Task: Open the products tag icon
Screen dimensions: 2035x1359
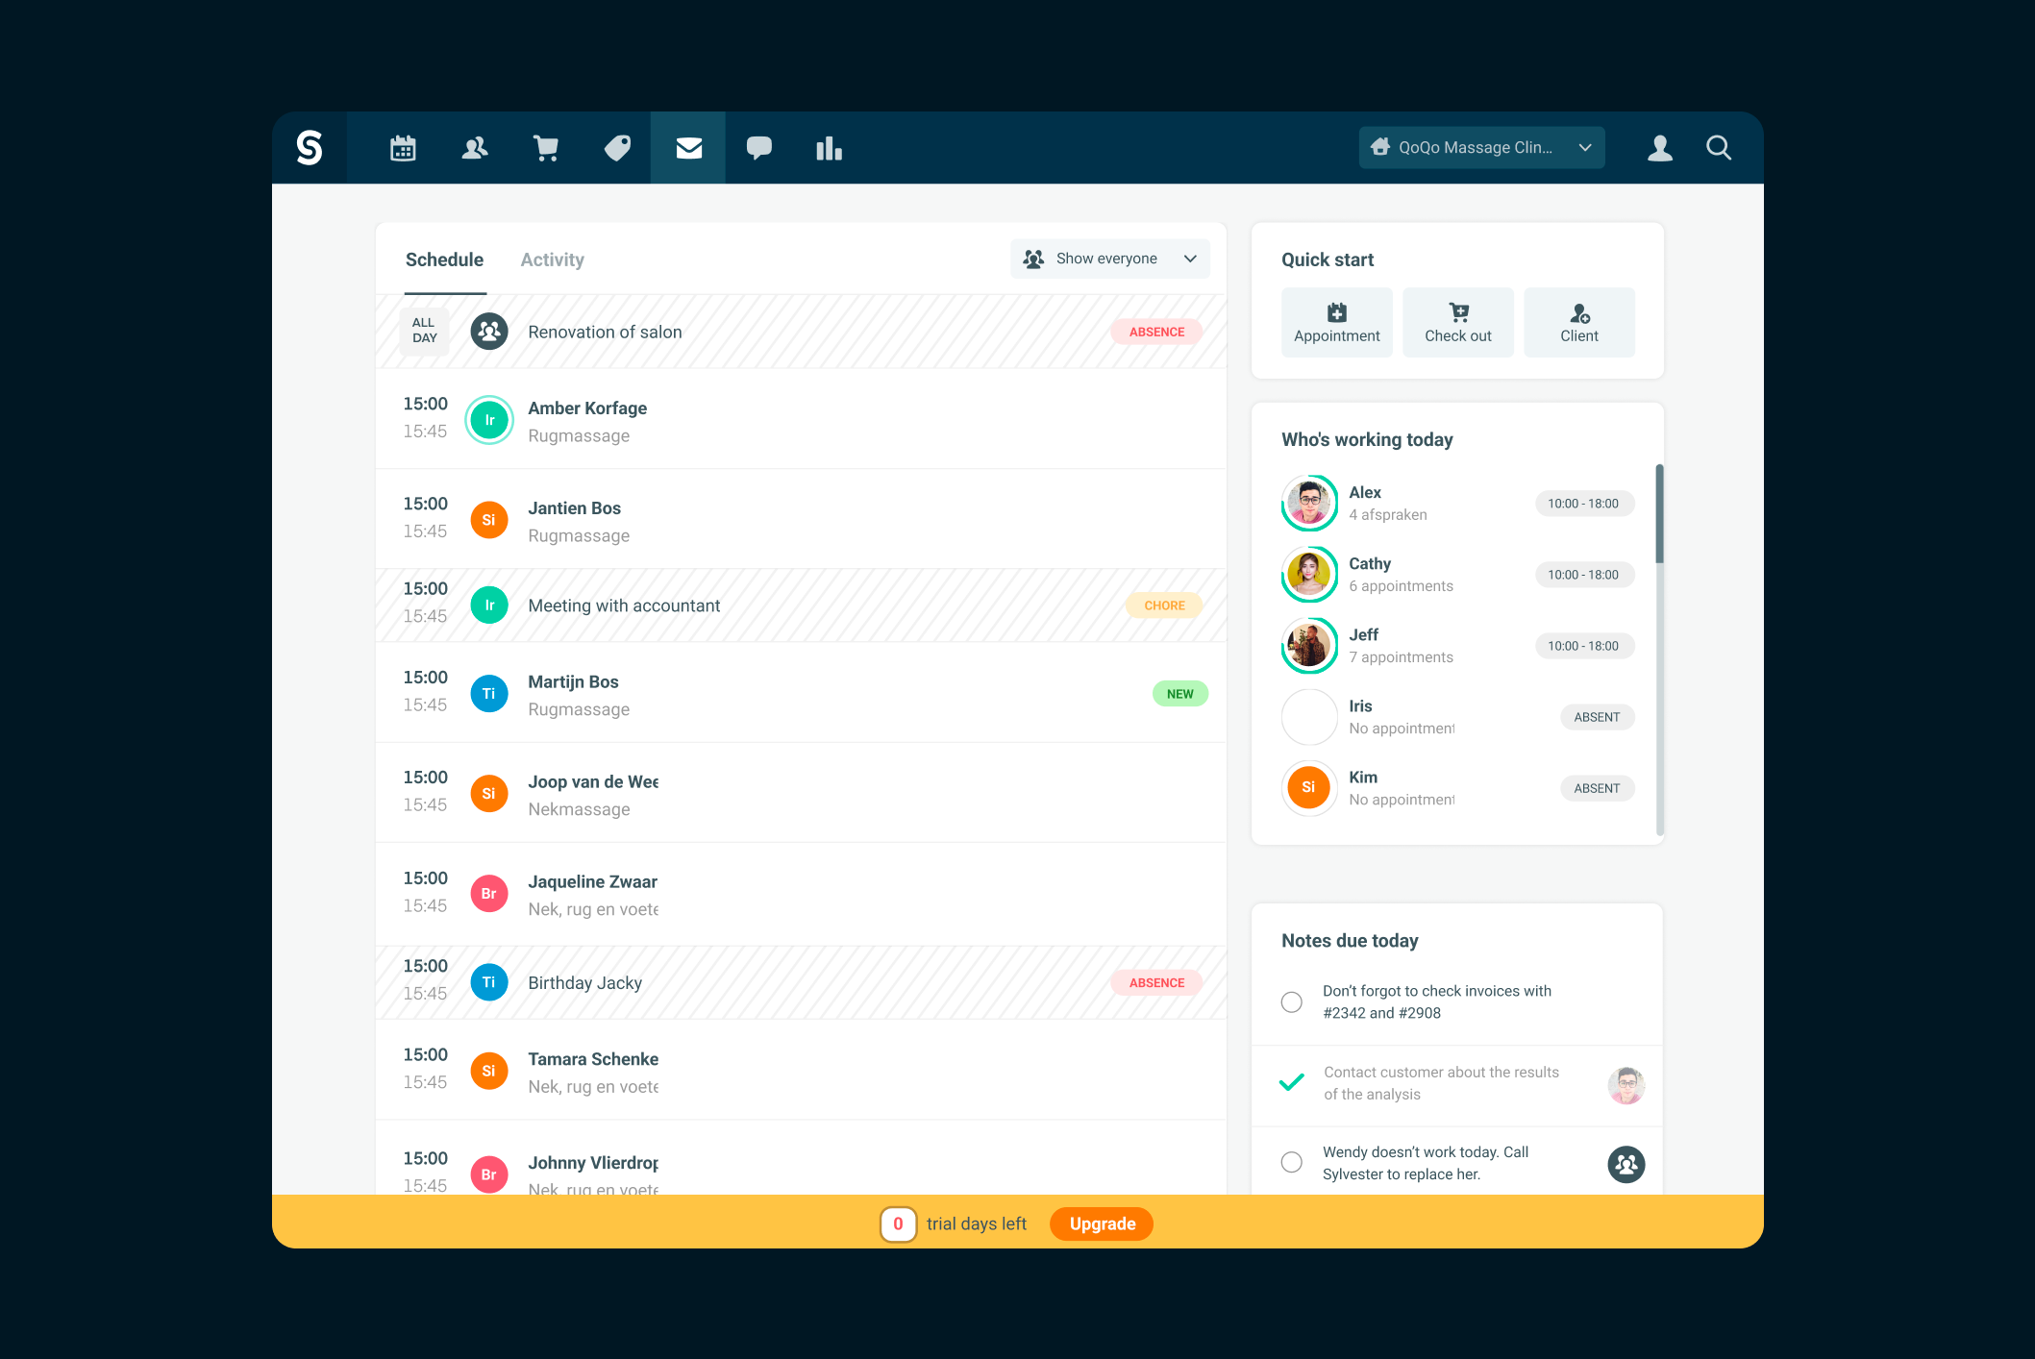Action: coord(617,148)
